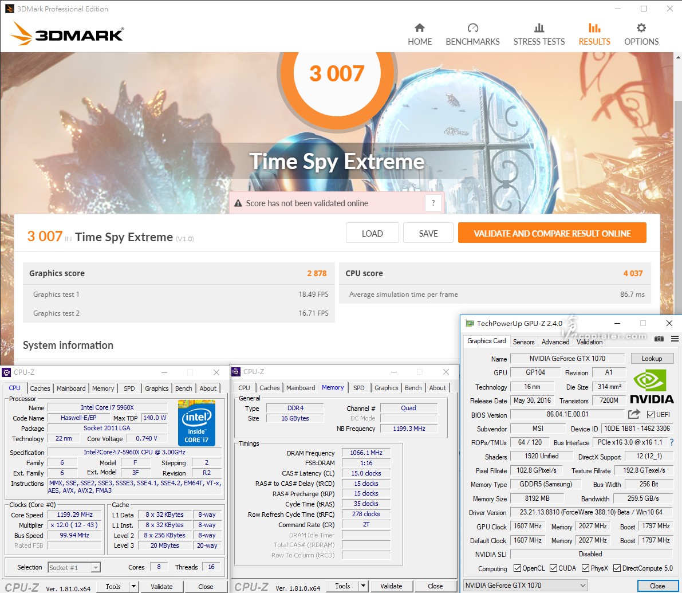Click the 3DMark logo
Screen dimensions: 682x593
pos(66,34)
